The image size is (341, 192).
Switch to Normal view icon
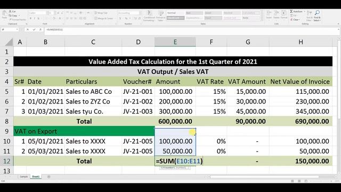click(293, 181)
